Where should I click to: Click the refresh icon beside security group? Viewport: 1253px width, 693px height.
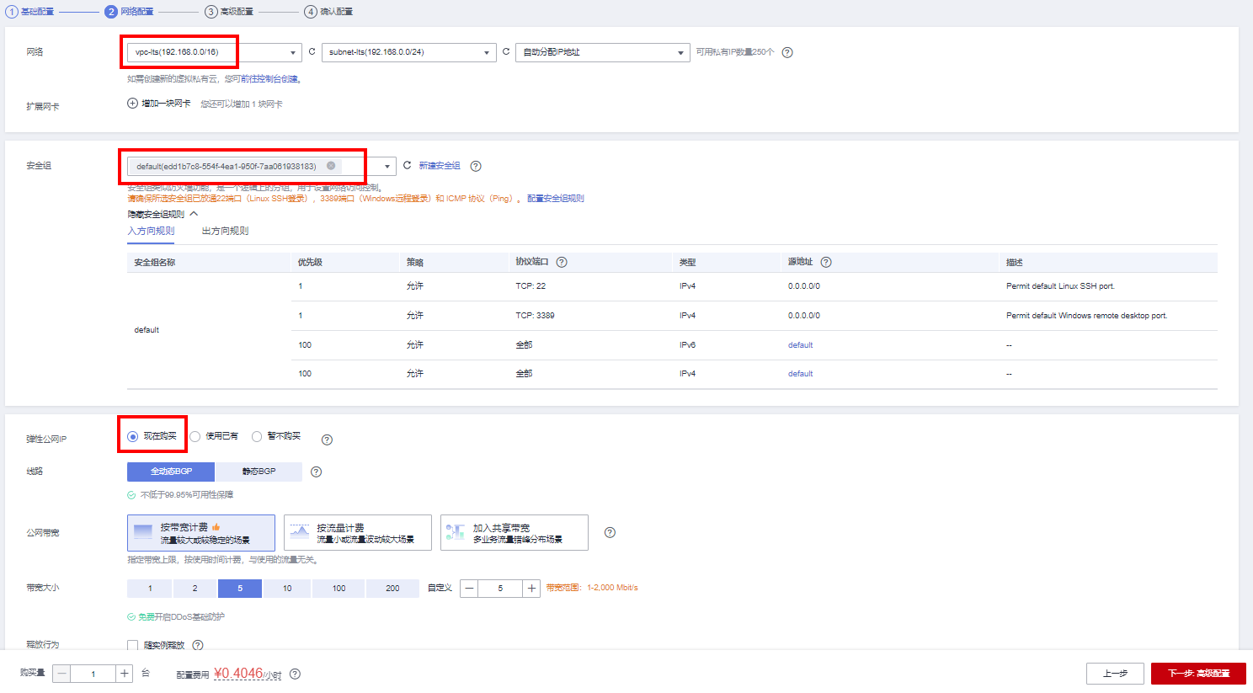(x=408, y=166)
